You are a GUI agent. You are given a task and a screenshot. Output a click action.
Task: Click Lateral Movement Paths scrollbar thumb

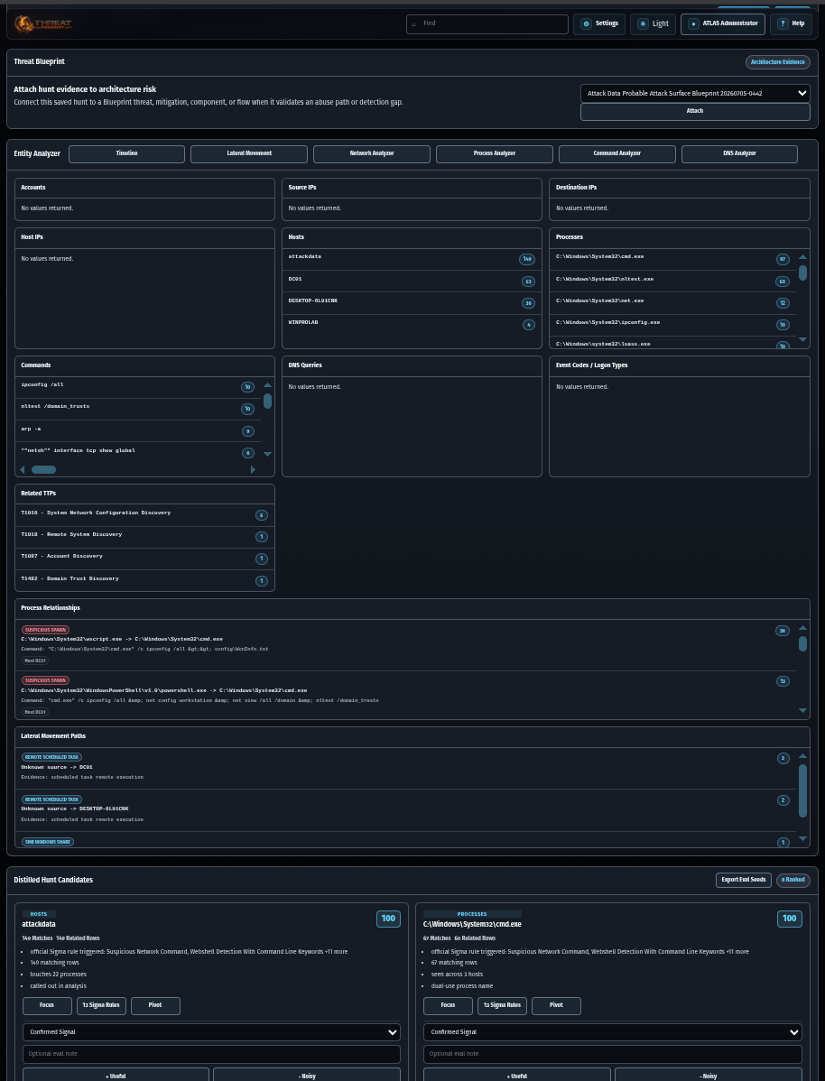803,790
